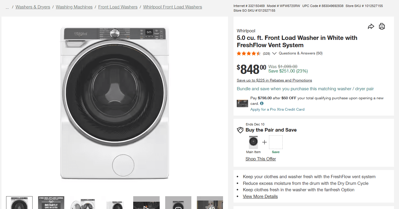This screenshot has width=399, height=209.
Task: Expand the chevron next to the review count
Action: [275, 53]
